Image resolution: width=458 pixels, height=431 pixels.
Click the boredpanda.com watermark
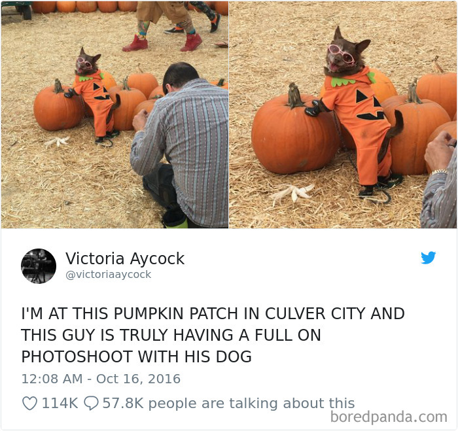tap(389, 417)
